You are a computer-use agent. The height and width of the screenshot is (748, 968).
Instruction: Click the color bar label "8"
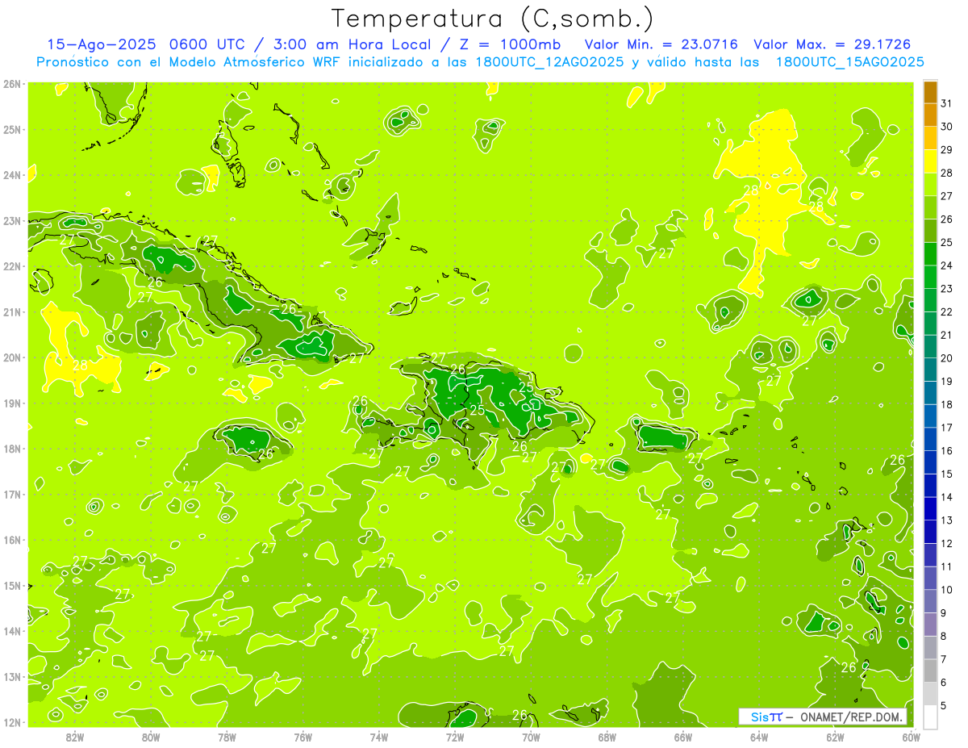(x=944, y=637)
